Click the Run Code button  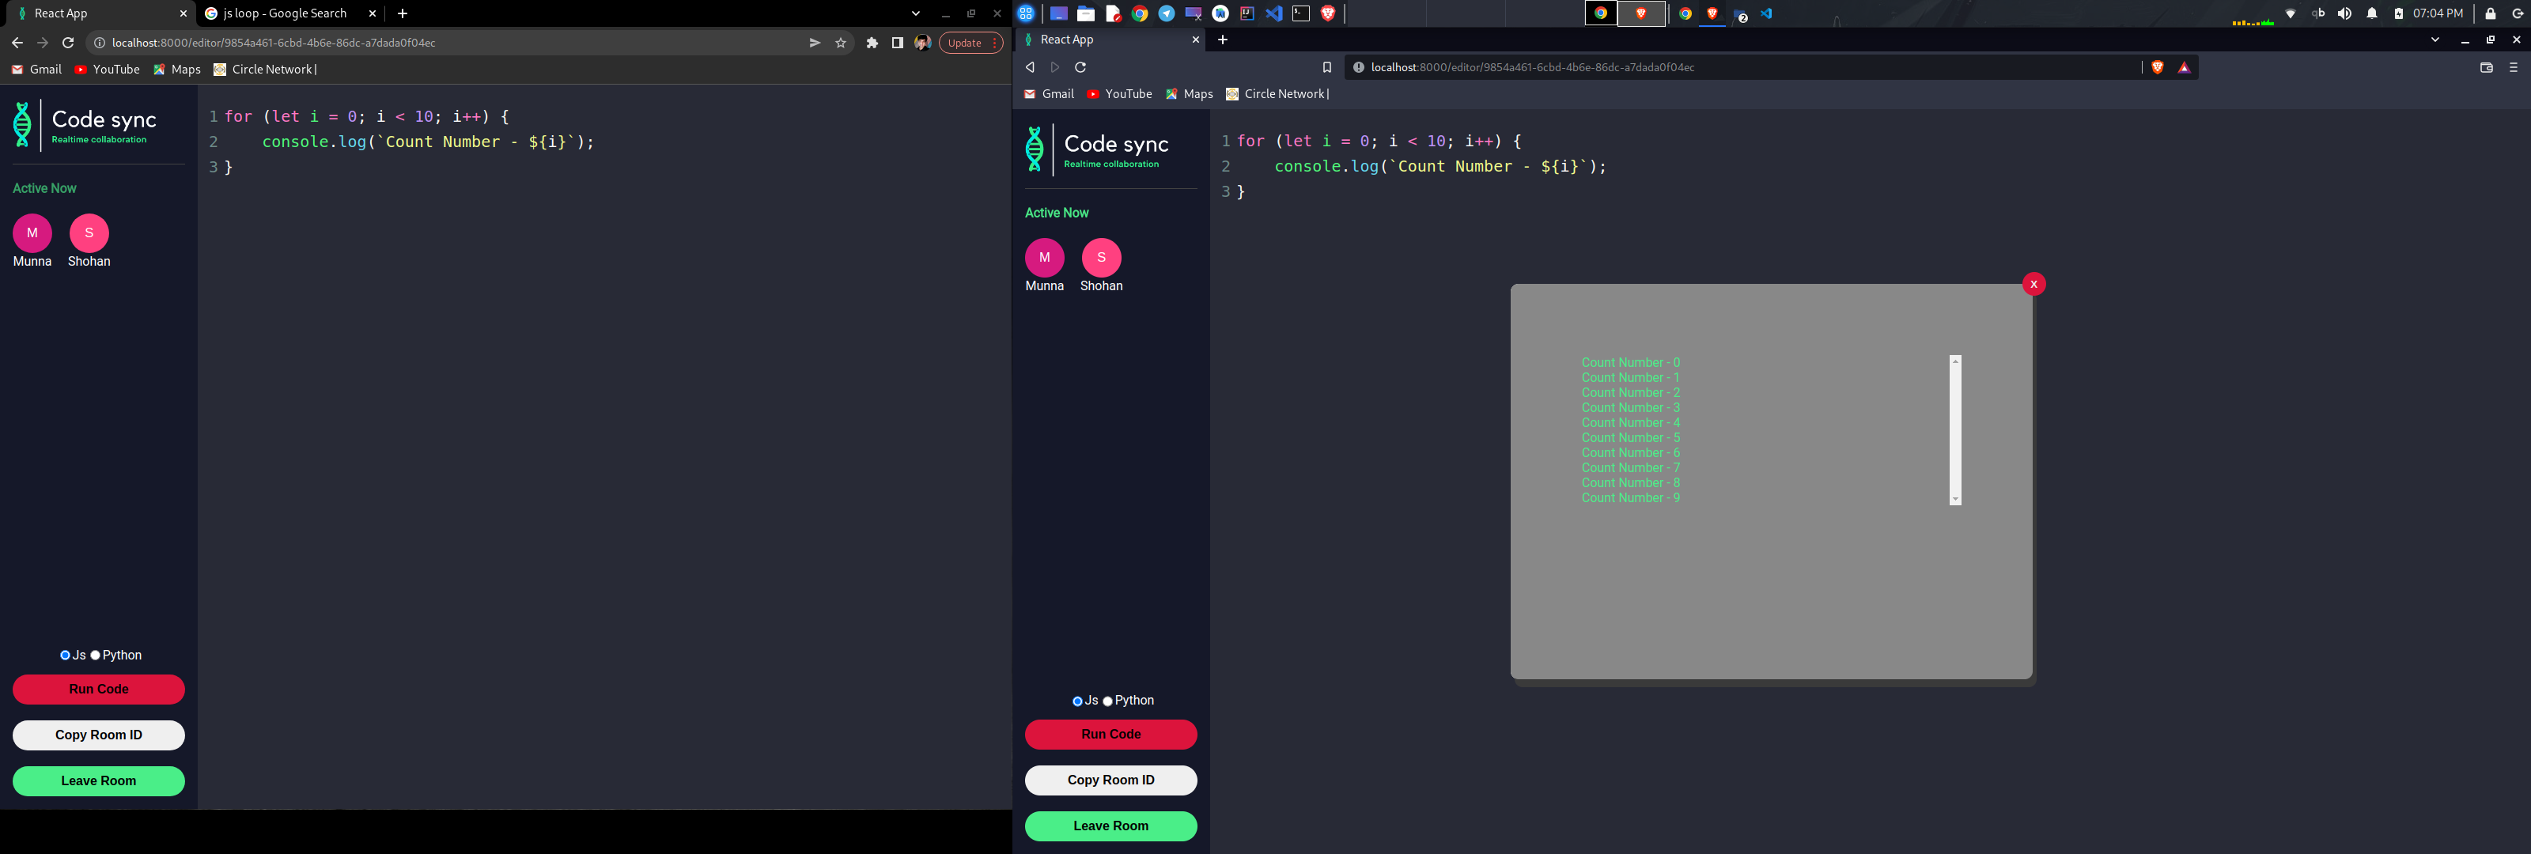point(98,689)
